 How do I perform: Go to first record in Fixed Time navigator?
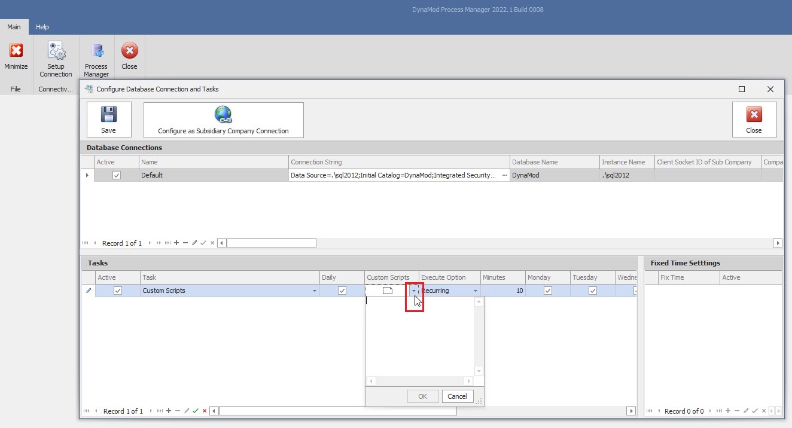pyautogui.click(x=650, y=411)
